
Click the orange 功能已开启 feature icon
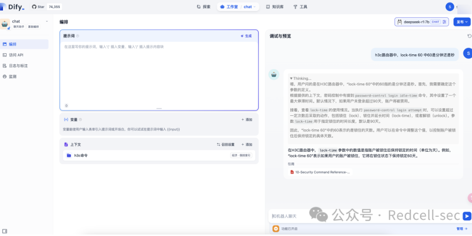(x=275, y=229)
